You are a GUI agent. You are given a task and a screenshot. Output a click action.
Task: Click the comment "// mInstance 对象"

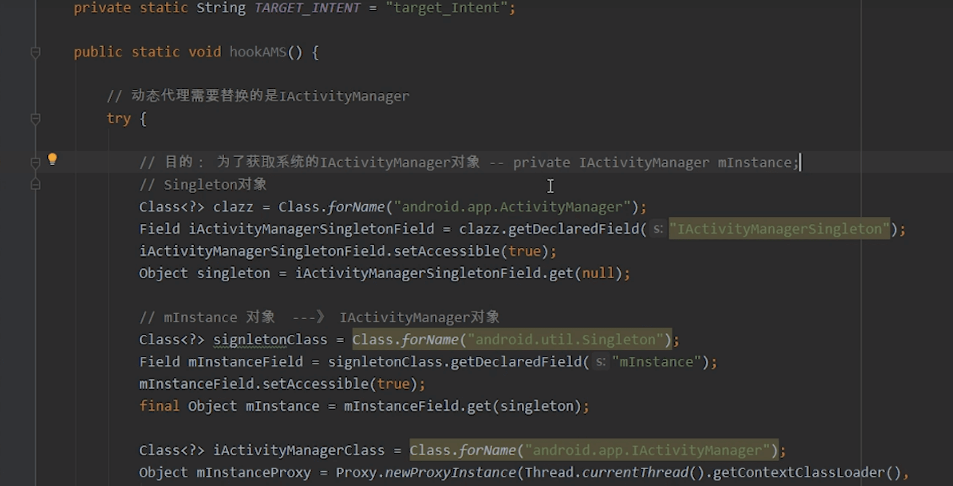point(207,318)
